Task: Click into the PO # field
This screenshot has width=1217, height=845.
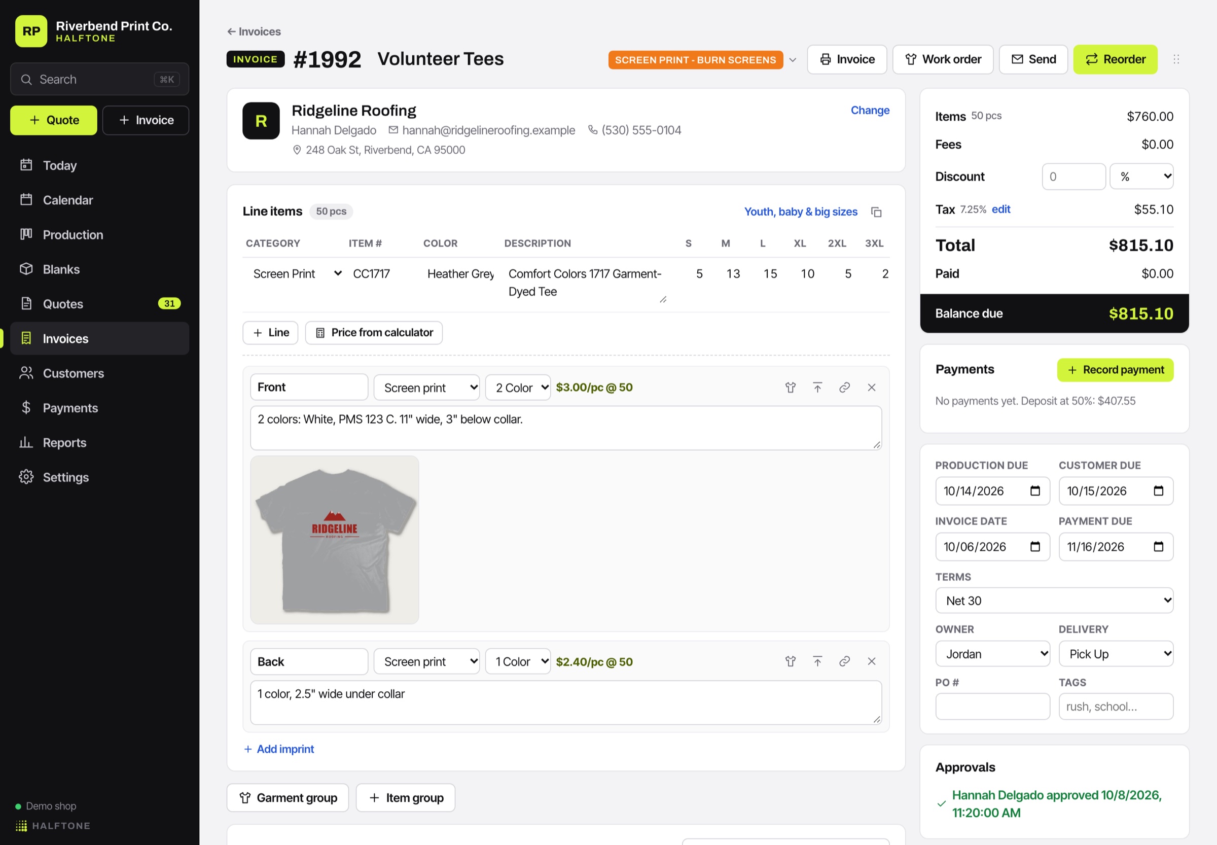Action: 992,707
